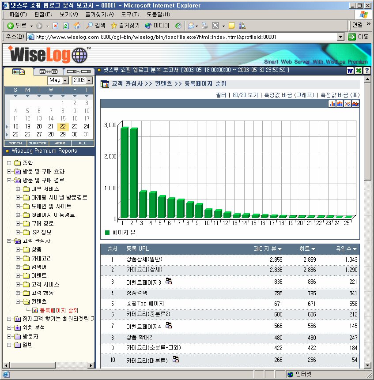Click the QUARTER period button
This screenshot has width=374, height=380.
38,143
